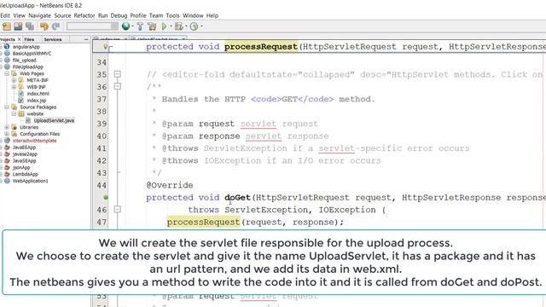Click the UploadServlet.java file icon
The image size is (546, 307).
[x=28, y=120]
